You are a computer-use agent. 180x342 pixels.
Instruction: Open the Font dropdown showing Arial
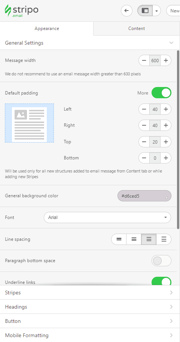point(107,217)
